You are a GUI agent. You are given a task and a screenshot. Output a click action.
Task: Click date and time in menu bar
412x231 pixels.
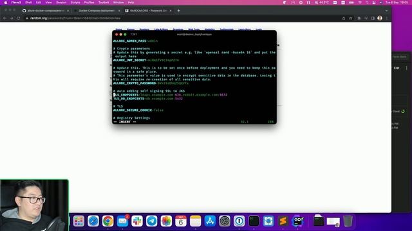(x=397, y=3)
